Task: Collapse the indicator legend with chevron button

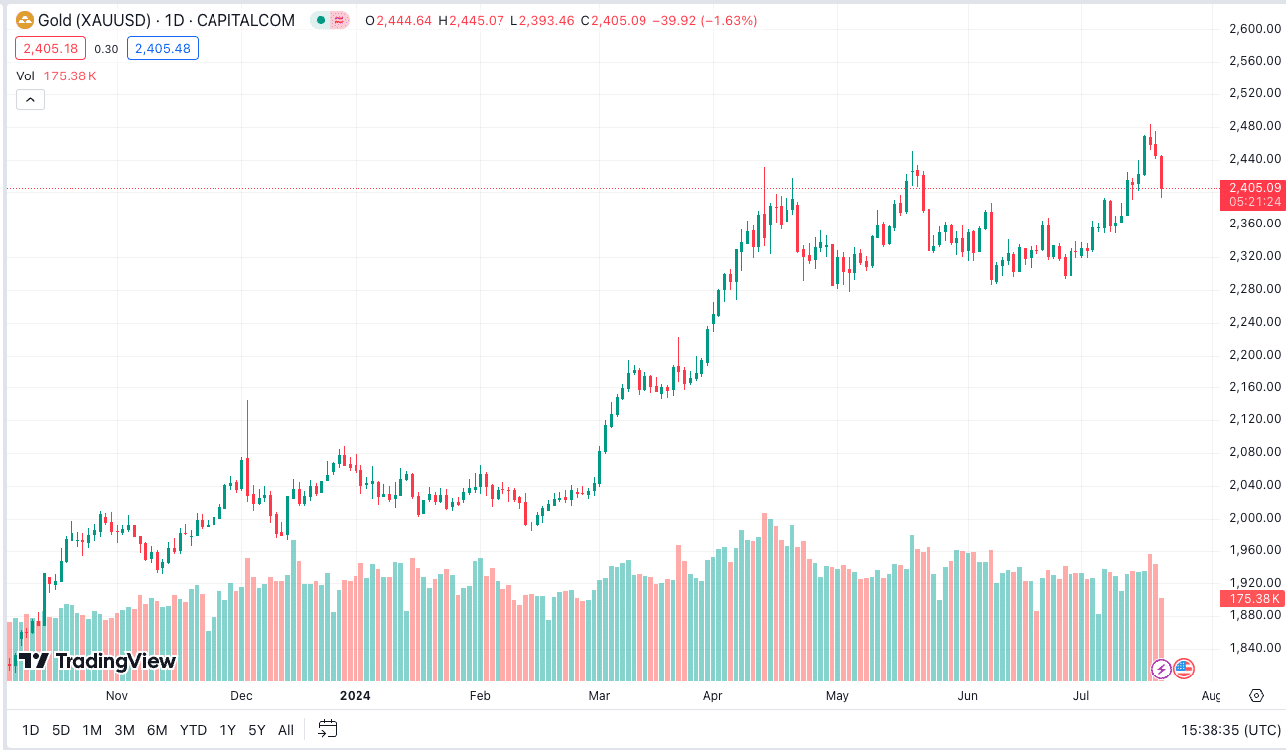Action: (x=30, y=99)
